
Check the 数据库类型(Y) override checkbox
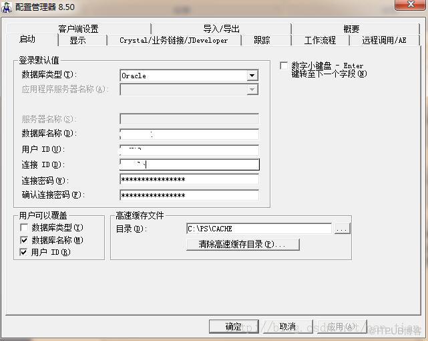[x=24, y=227]
